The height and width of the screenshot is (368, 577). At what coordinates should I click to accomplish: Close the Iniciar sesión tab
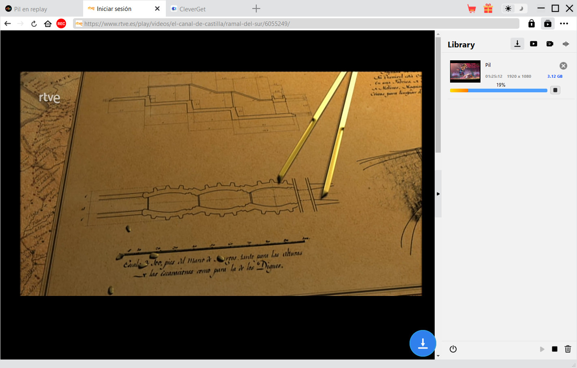pos(157,9)
